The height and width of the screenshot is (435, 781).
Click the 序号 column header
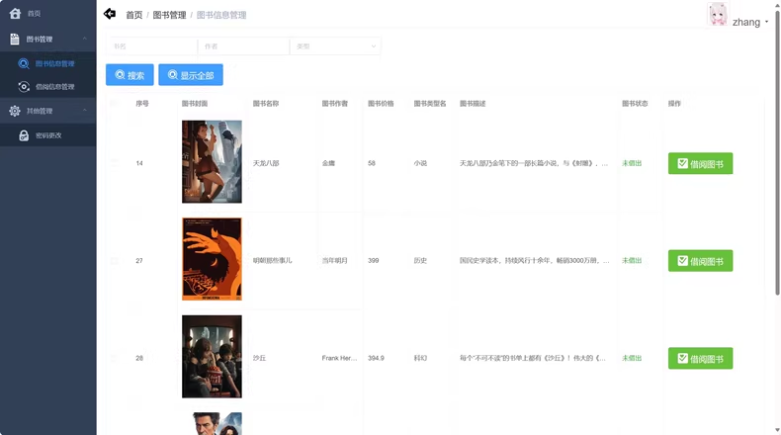[142, 104]
